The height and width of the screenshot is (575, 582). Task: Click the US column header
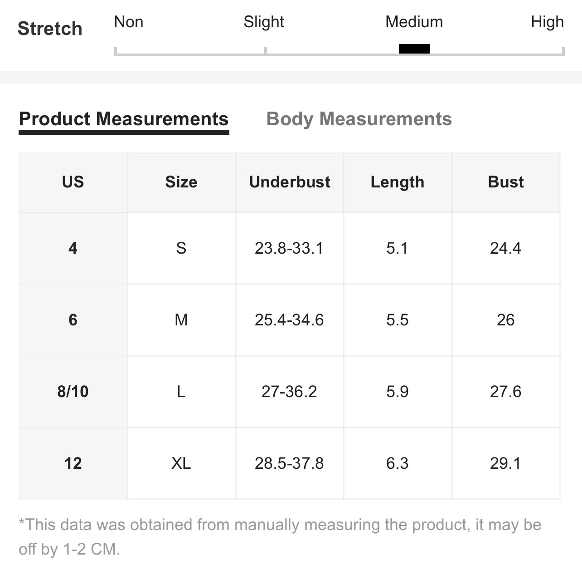pyautogui.click(x=73, y=182)
